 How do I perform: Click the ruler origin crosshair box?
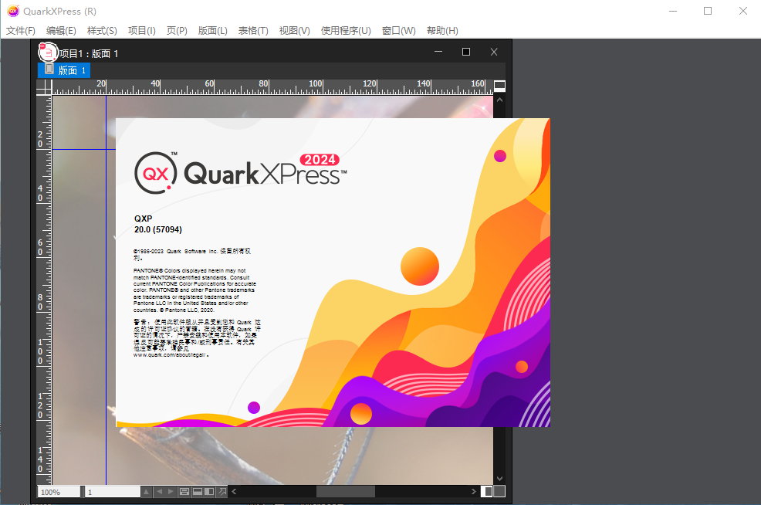click(x=44, y=87)
